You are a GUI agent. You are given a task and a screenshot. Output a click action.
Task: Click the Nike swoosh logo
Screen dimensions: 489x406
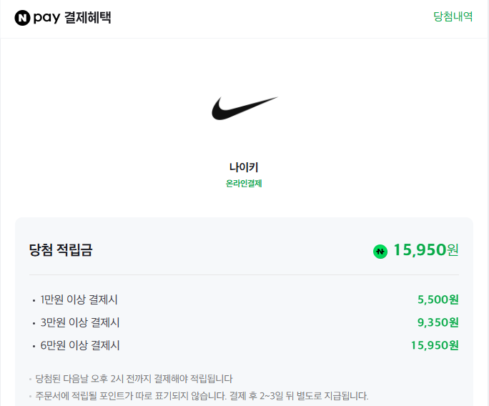coord(244,109)
